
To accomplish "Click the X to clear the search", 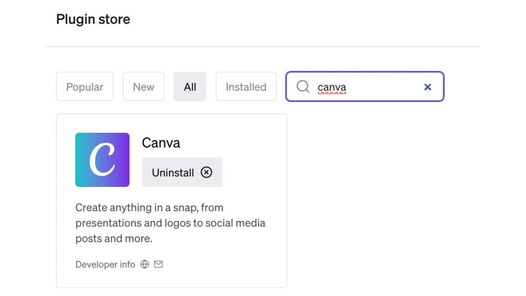I will 427,87.
